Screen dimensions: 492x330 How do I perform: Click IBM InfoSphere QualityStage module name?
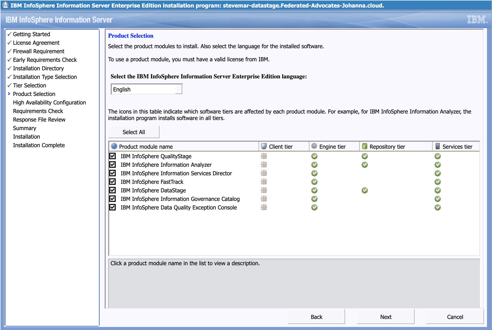click(156, 156)
